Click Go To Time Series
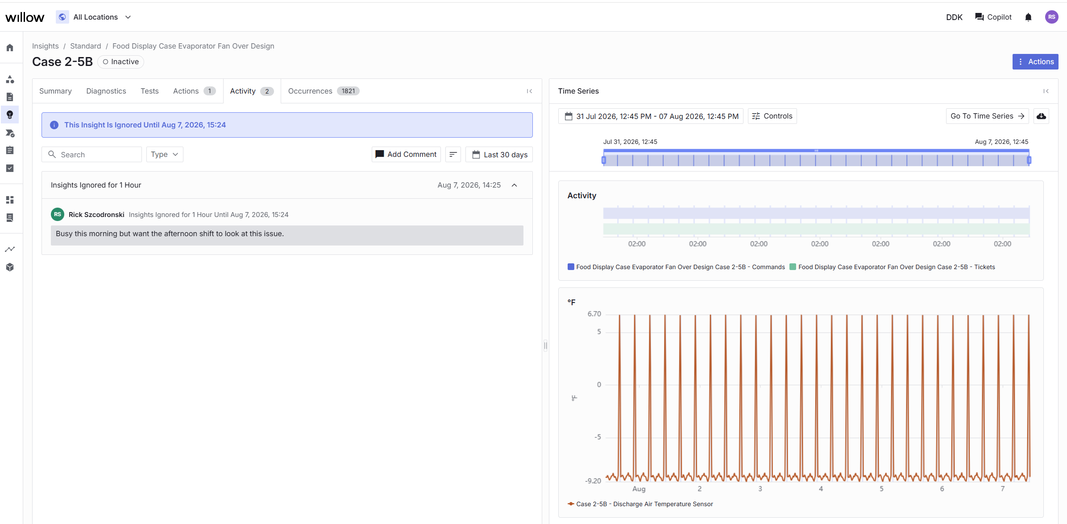Screen dimensions: 1067x524 point(987,116)
